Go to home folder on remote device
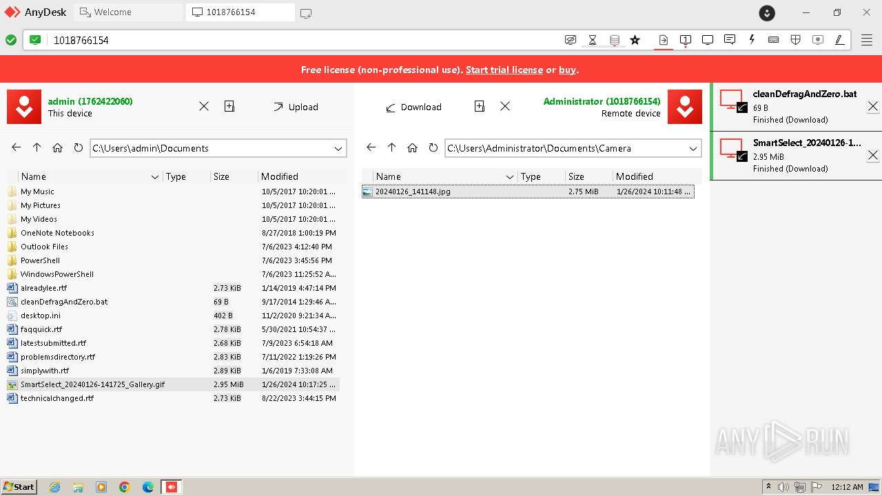882x496 pixels. (413, 147)
